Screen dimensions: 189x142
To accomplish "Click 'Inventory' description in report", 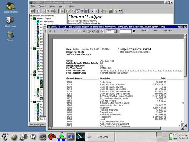I will [104, 108].
